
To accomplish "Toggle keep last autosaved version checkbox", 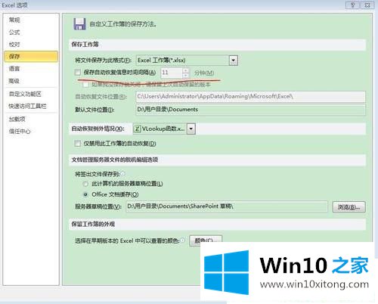I will [x=85, y=85].
